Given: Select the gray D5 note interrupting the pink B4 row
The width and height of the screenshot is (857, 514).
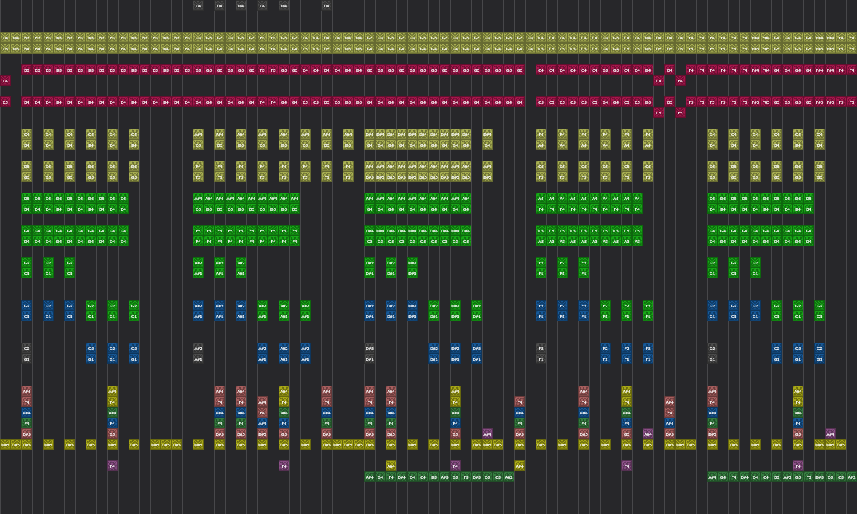Looking at the screenshot, I should tap(668, 102).
